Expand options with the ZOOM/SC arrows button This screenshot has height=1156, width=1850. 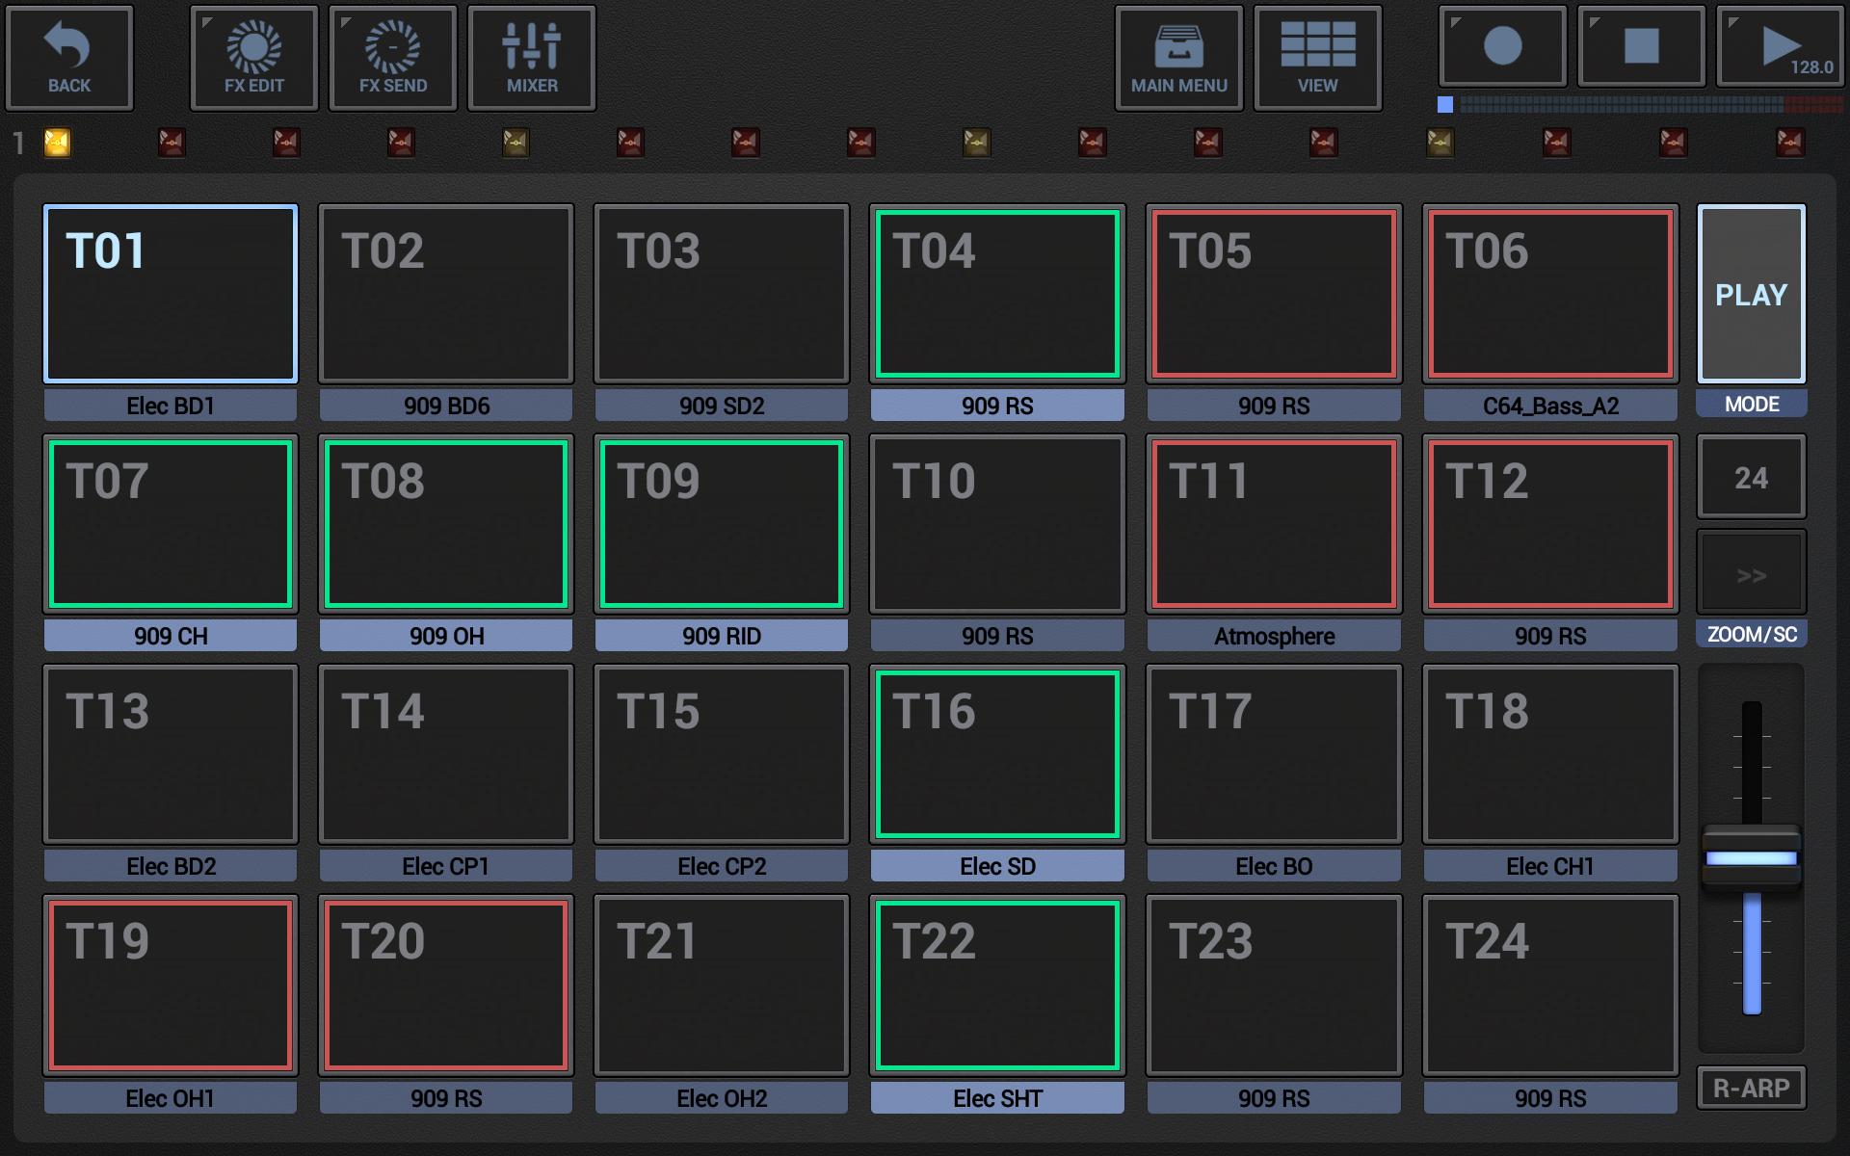(x=1751, y=573)
